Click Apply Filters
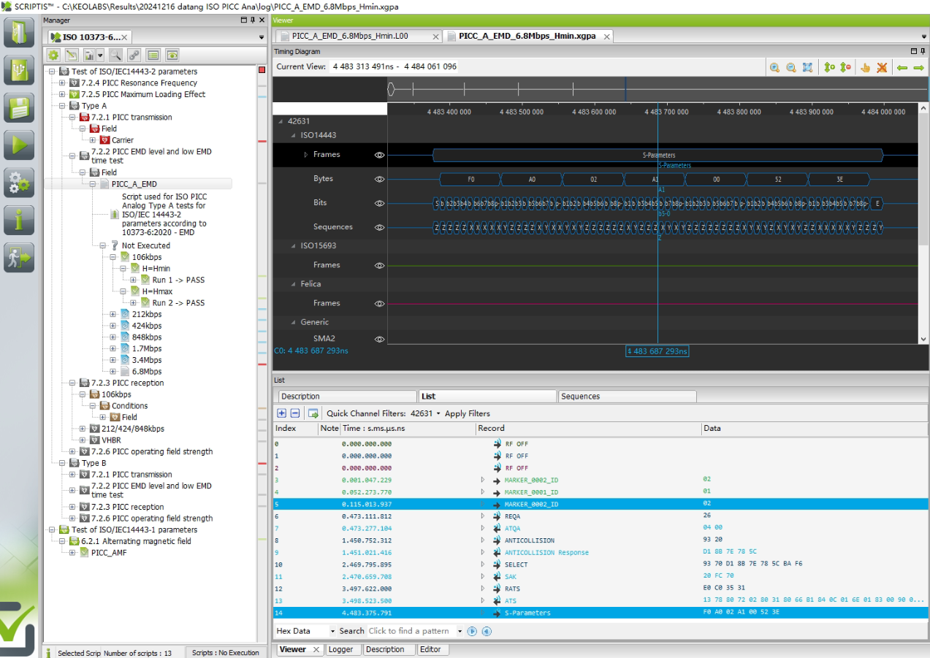Viewport: 930px width, 658px height. pyautogui.click(x=467, y=413)
